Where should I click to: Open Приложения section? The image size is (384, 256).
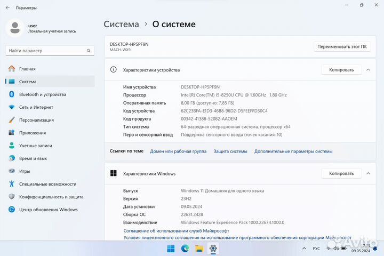(50, 133)
